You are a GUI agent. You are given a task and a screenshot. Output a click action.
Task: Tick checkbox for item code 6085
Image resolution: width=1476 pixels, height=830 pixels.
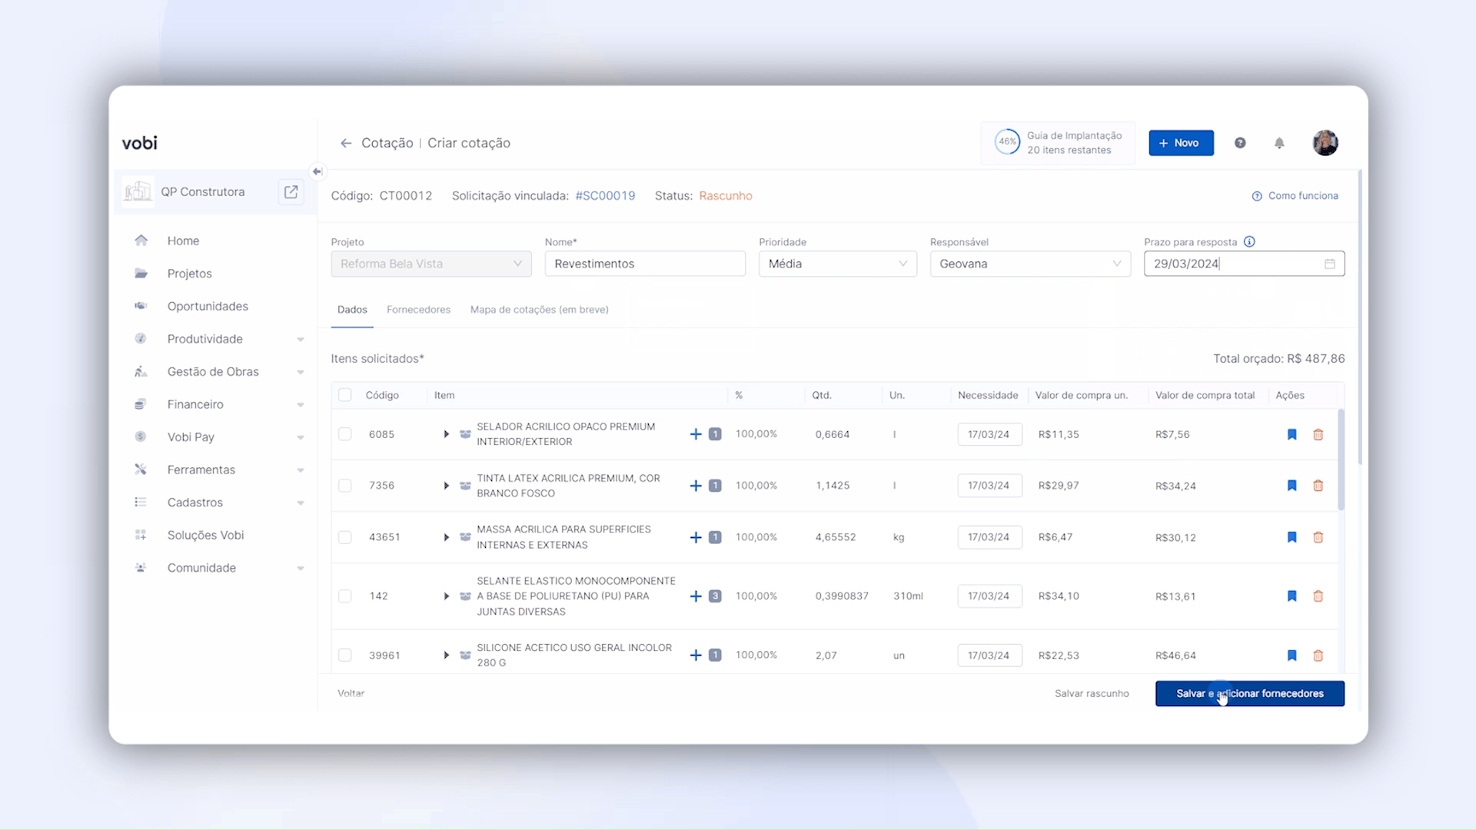[345, 434]
